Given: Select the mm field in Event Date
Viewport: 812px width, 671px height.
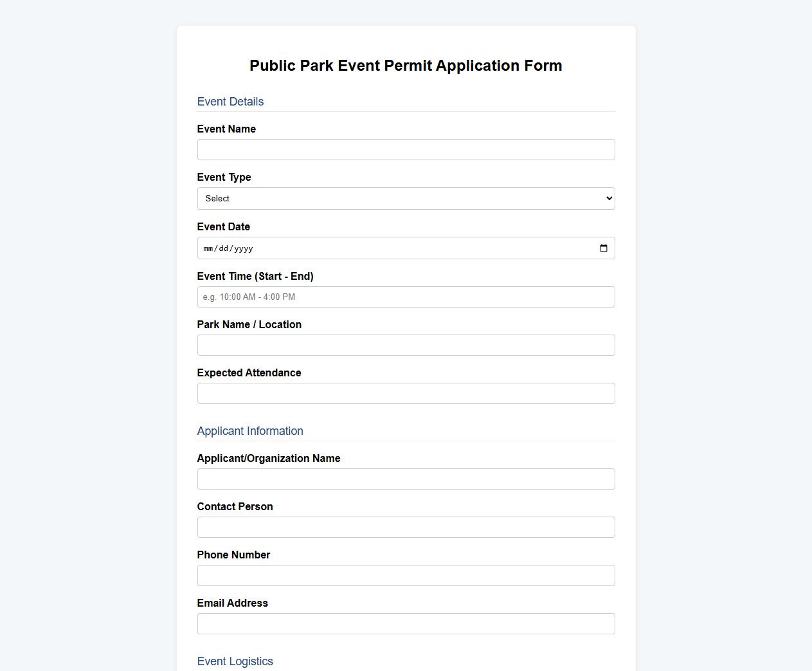Looking at the screenshot, I should [x=208, y=248].
